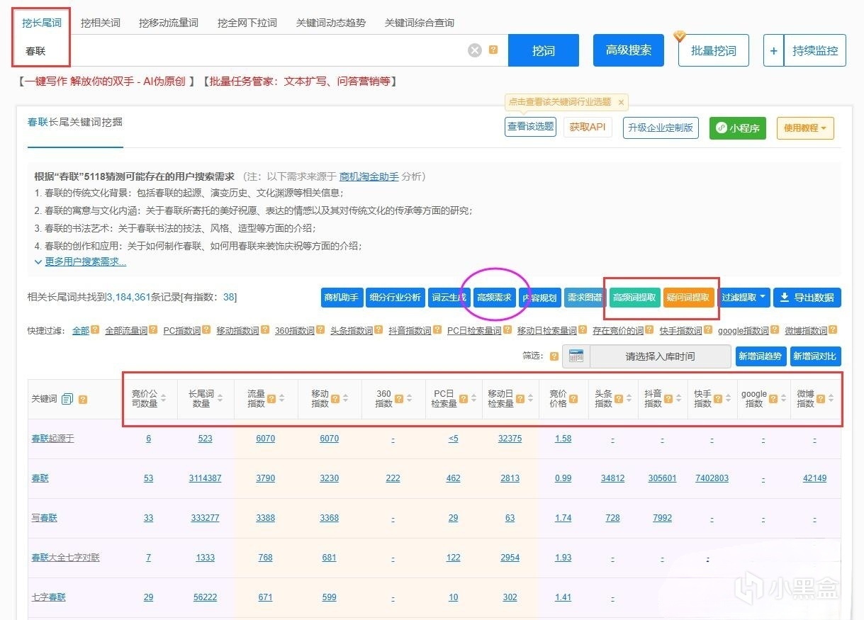Click 查看该选题 button
This screenshot has height=620, width=864.
530,128
